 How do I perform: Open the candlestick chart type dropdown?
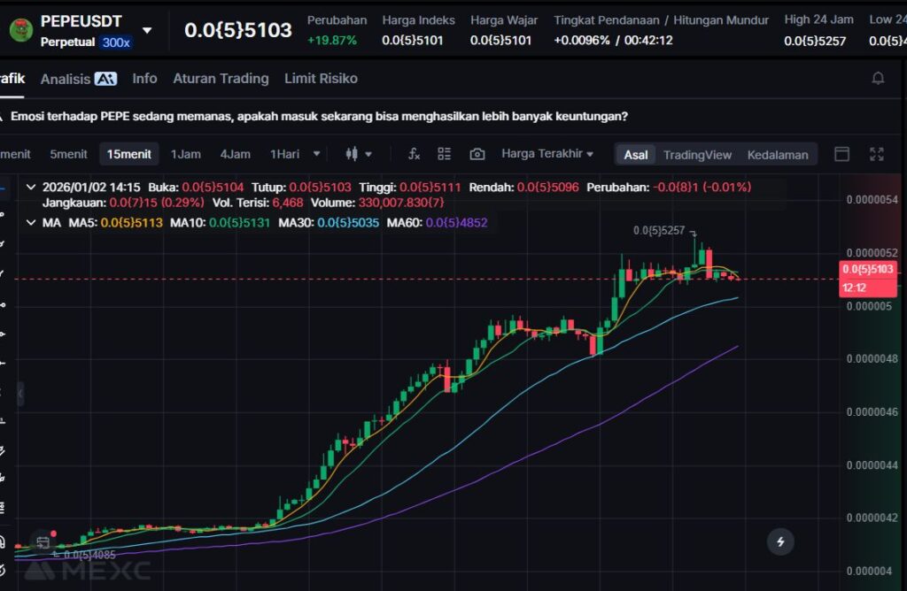tap(358, 154)
